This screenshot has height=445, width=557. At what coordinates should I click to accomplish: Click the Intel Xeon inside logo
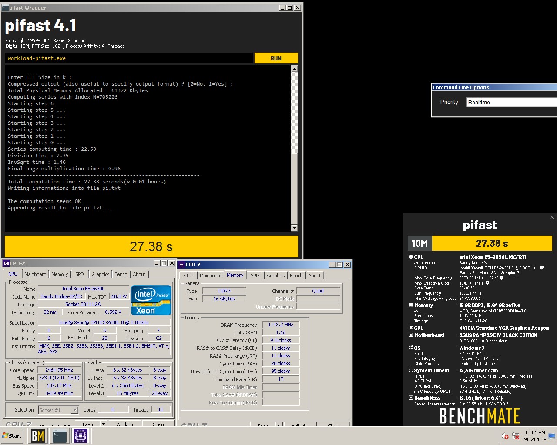tap(151, 300)
